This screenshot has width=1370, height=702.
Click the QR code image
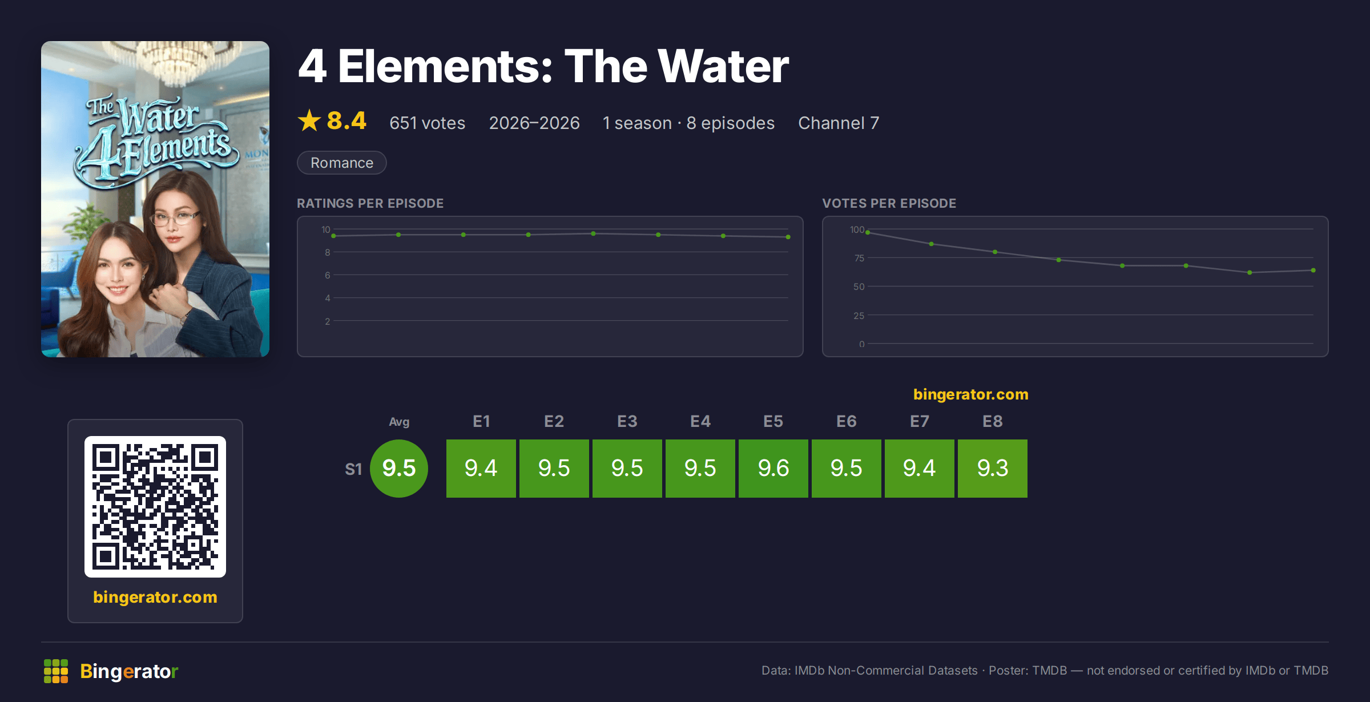click(x=155, y=507)
